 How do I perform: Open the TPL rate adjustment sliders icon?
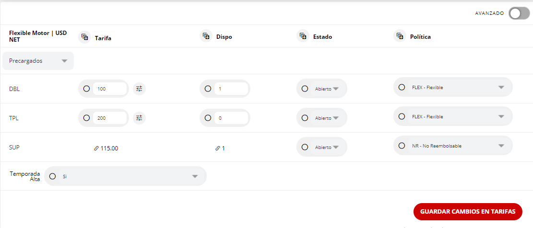coord(139,118)
